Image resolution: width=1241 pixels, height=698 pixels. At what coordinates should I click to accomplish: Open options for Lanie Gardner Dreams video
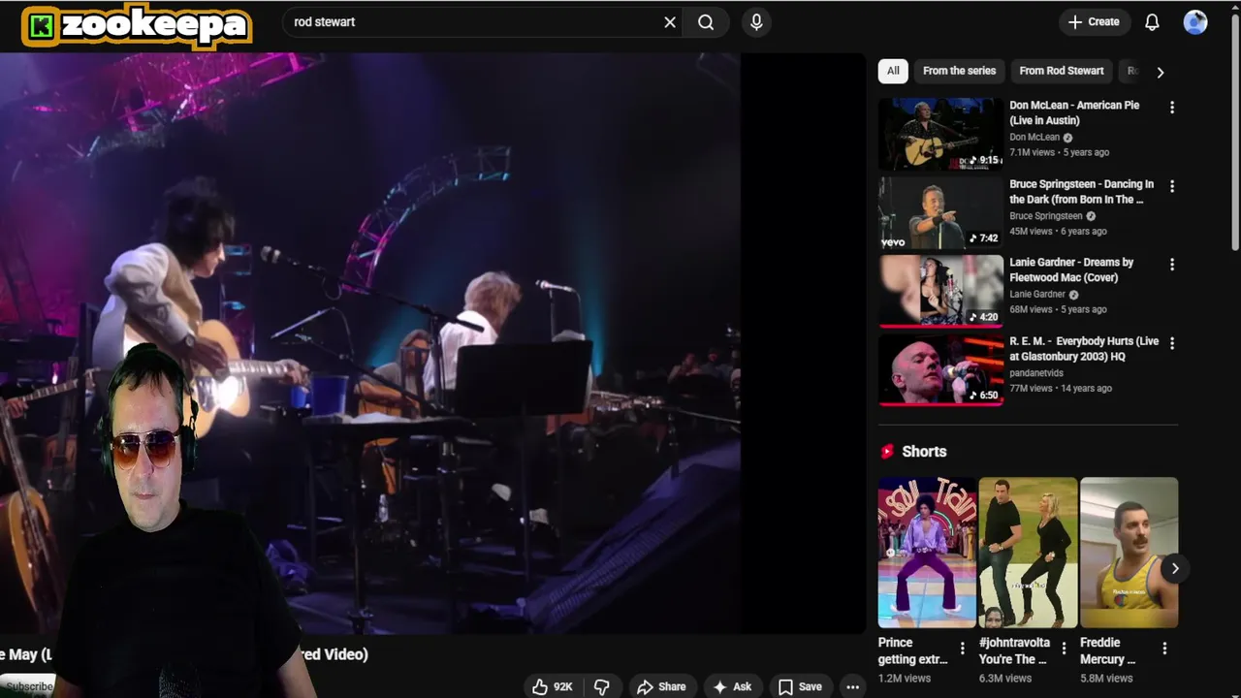point(1172,265)
